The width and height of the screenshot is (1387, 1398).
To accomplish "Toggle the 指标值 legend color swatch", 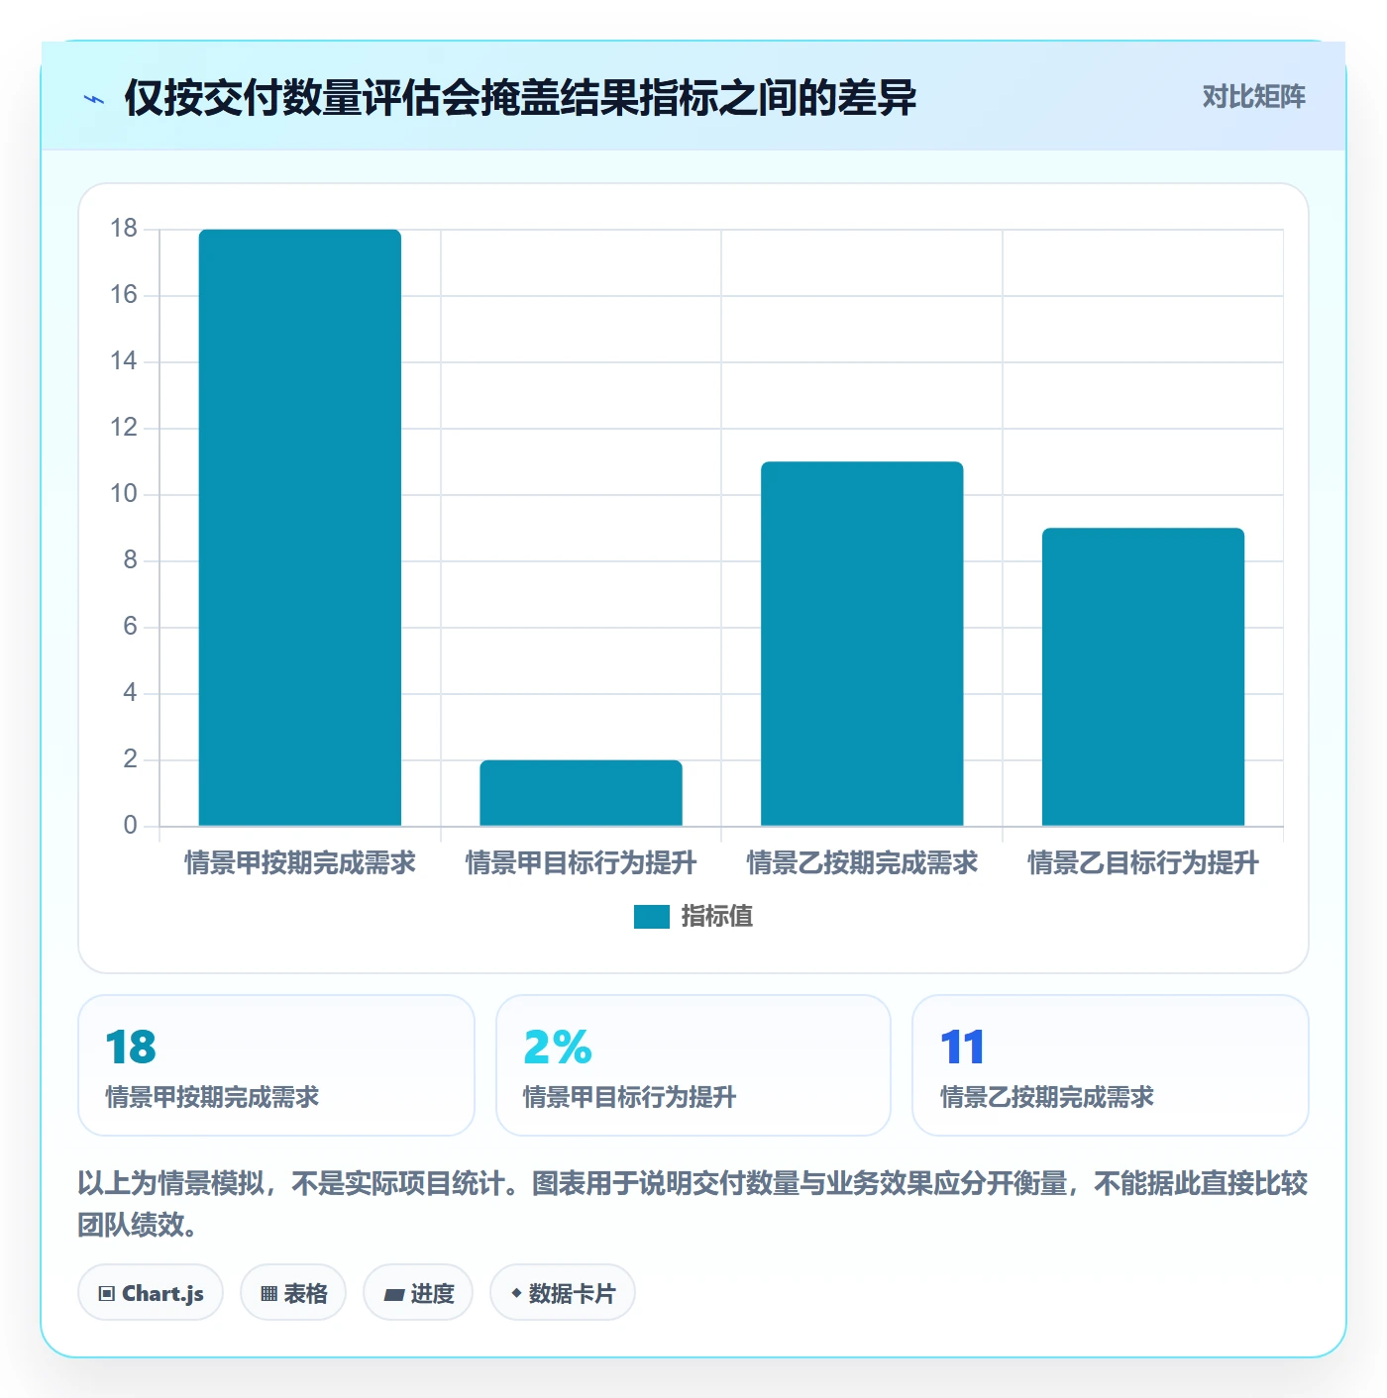I will 652,917.
